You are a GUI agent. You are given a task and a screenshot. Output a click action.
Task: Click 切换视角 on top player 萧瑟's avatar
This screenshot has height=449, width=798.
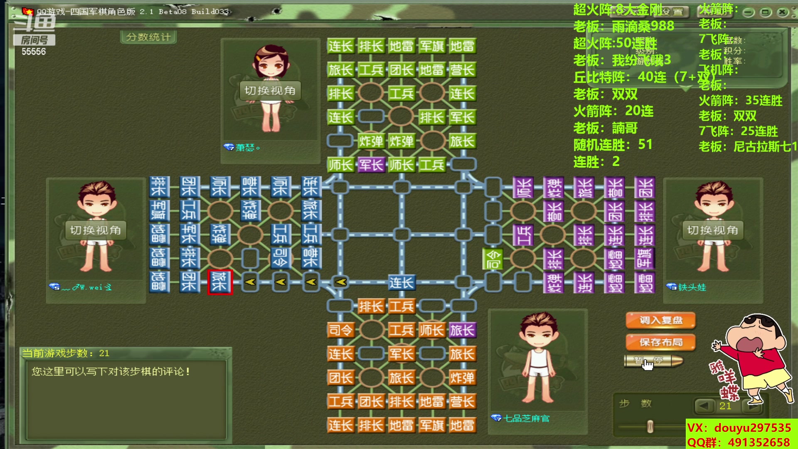(x=270, y=91)
